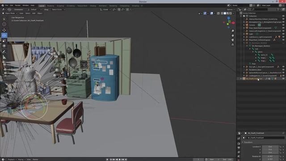Screen dimensions: 286x161
Task: Expand the Camera tree item
Action: tap(244, 25)
